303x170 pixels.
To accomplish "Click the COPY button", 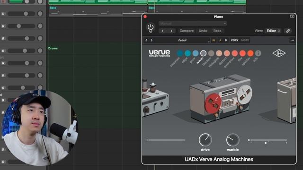I will 235,40.
